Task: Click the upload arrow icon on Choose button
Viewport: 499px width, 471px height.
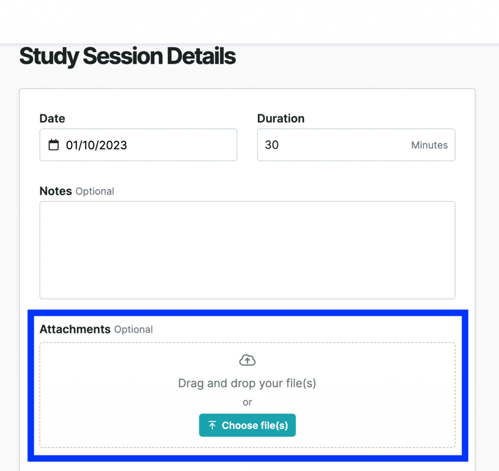Action: 212,426
